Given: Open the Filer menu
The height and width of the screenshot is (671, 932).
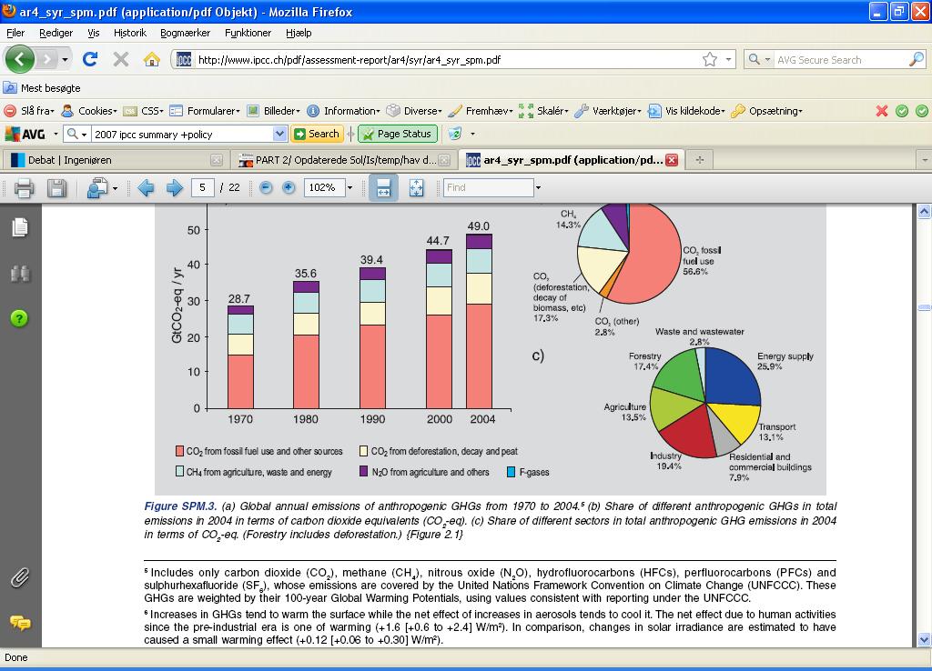Looking at the screenshot, I should point(15,33).
